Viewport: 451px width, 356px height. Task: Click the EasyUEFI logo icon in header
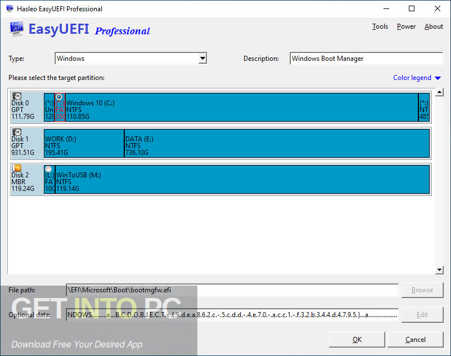[x=16, y=29]
